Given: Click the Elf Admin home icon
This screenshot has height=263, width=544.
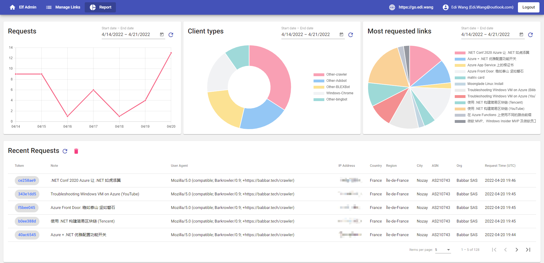Looking at the screenshot, I should pos(12,7).
